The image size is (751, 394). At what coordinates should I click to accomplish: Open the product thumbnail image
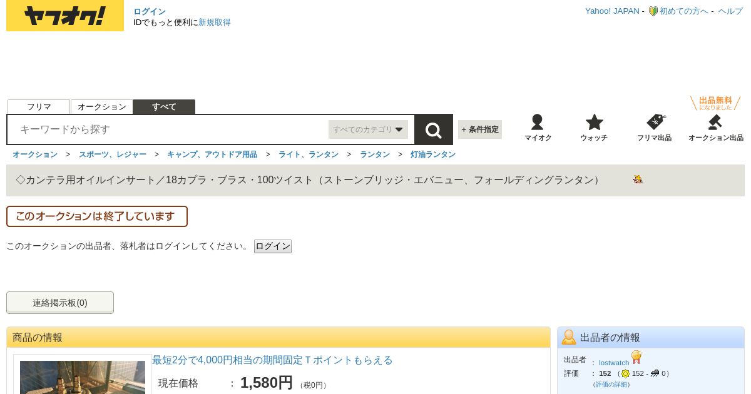tap(83, 377)
